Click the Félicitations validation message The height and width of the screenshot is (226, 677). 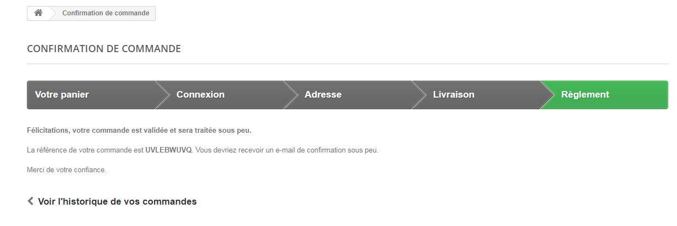(139, 131)
